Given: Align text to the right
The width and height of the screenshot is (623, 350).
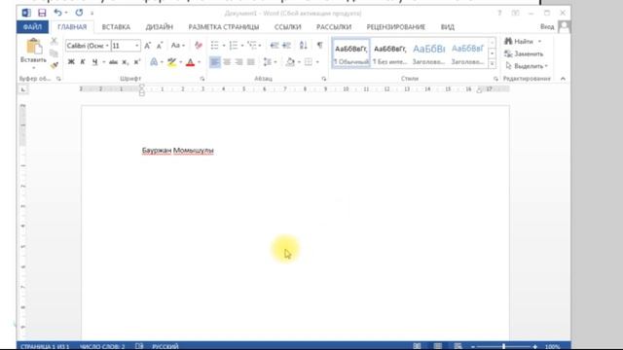Looking at the screenshot, I should [x=238, y=62].
